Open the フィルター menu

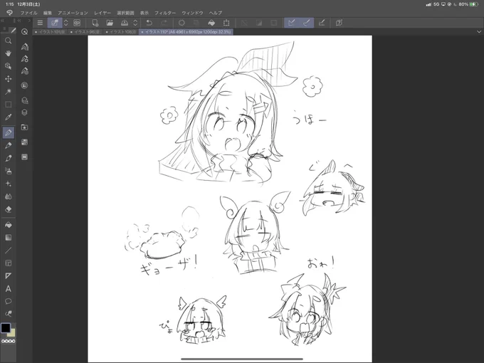(165, 13)
